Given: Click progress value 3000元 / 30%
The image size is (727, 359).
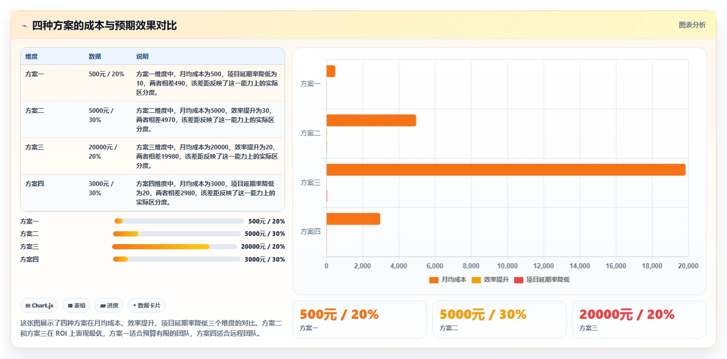Looking at the screenshot, I should click(x=265, y=260).
